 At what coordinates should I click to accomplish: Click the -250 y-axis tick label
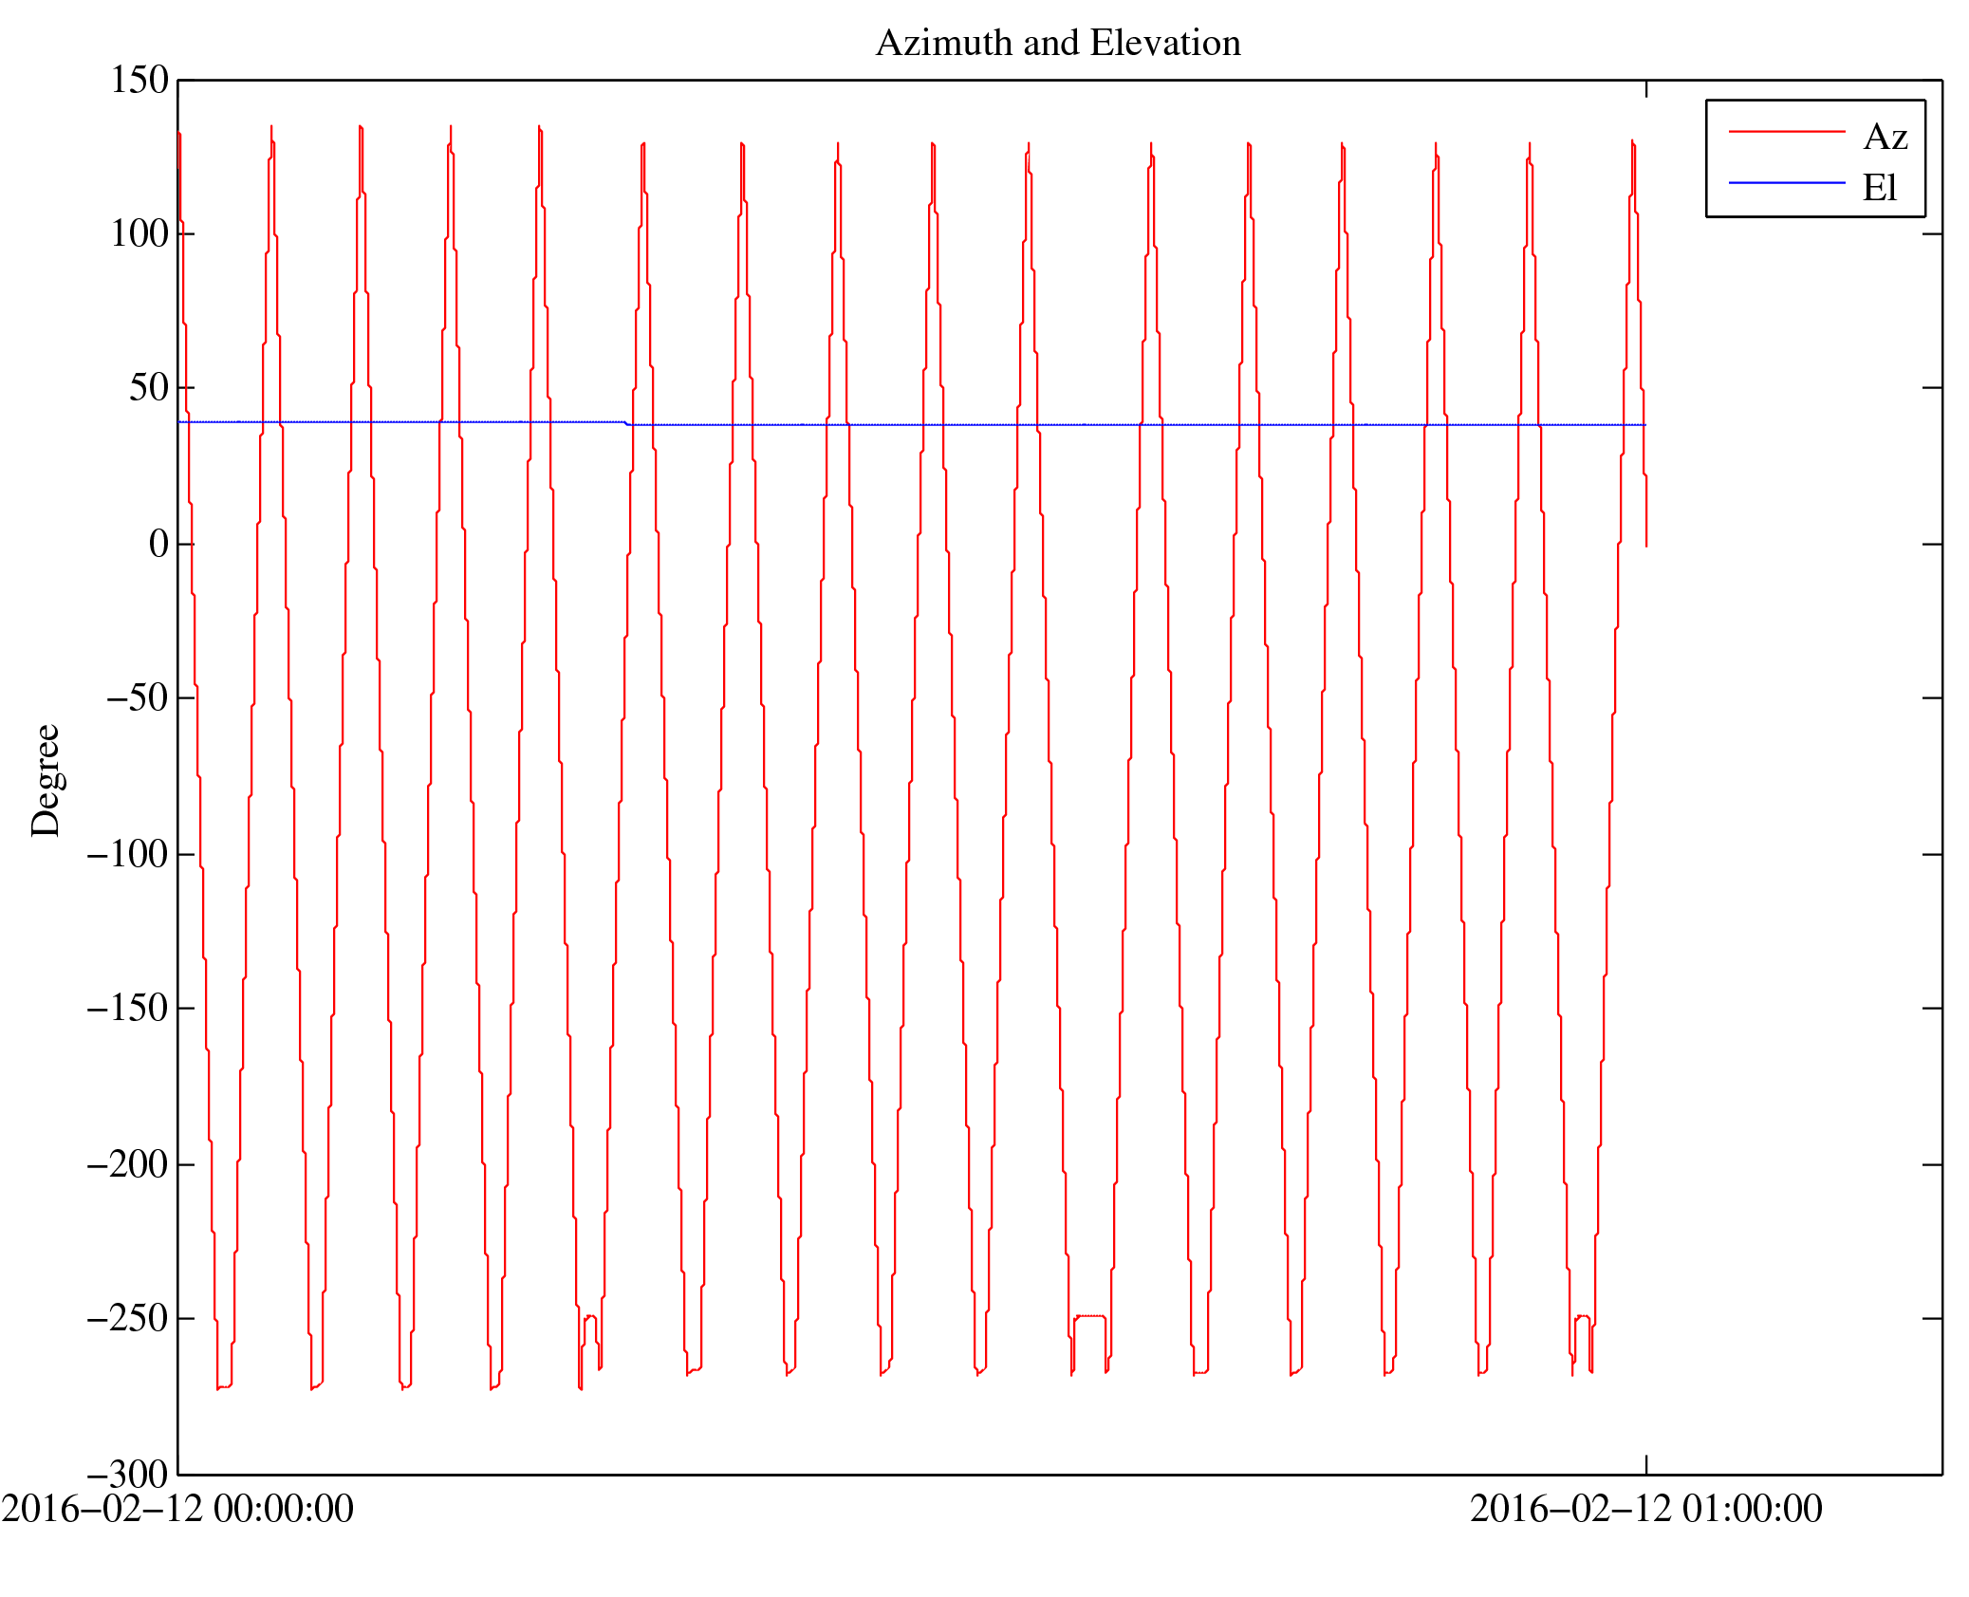[x=127, y=1319]
